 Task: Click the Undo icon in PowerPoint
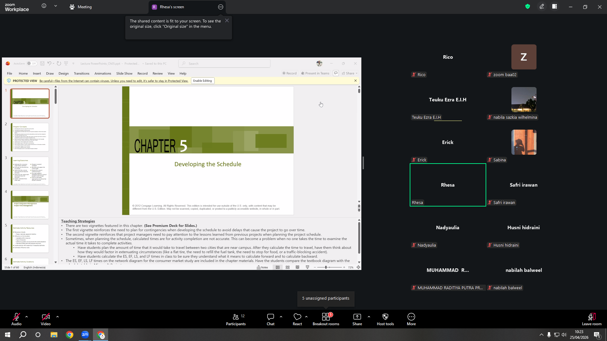tap(49, 63)
